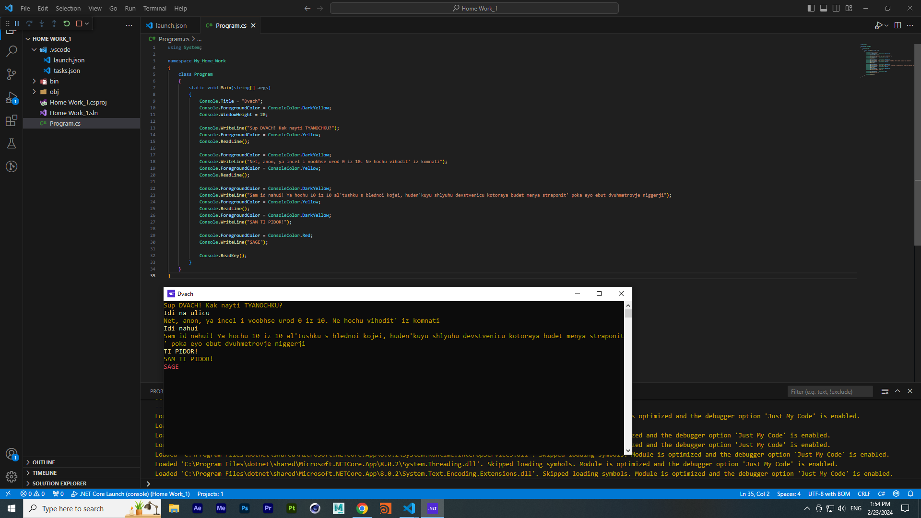Image resolution: width=921 pixels, height=518 pixels.
Task: Open the Source Control view
Action: click(x=12, y=74)
